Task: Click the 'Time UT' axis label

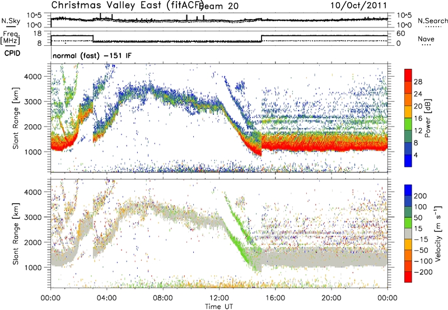Action: [219, 307]
